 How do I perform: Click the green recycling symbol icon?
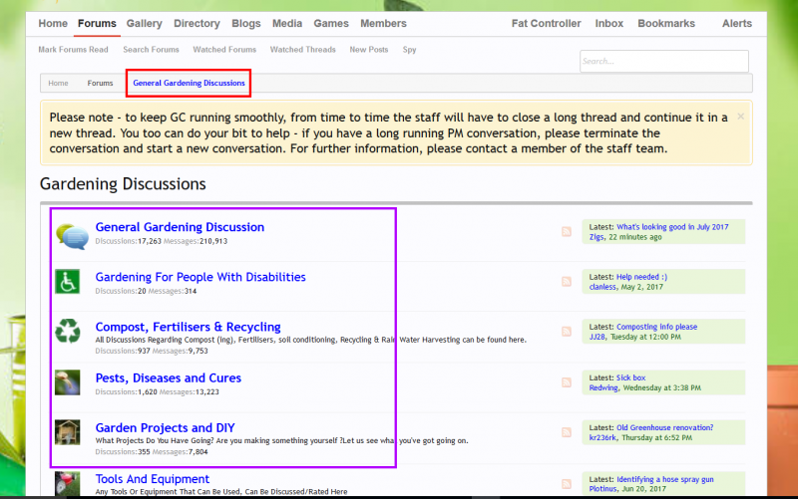pos(67,332)
